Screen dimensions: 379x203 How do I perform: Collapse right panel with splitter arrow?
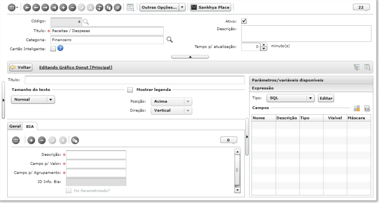click(x=247, y=137)
